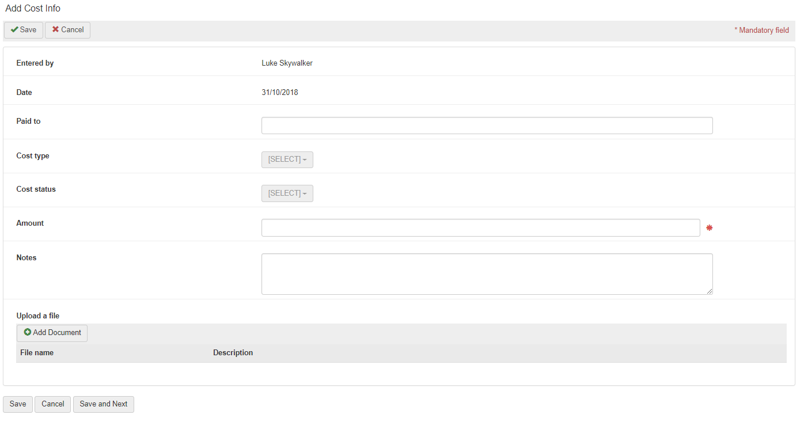Expand the Cost status select menu
Screen dimensions: 804x422
[x=287, y=193]
